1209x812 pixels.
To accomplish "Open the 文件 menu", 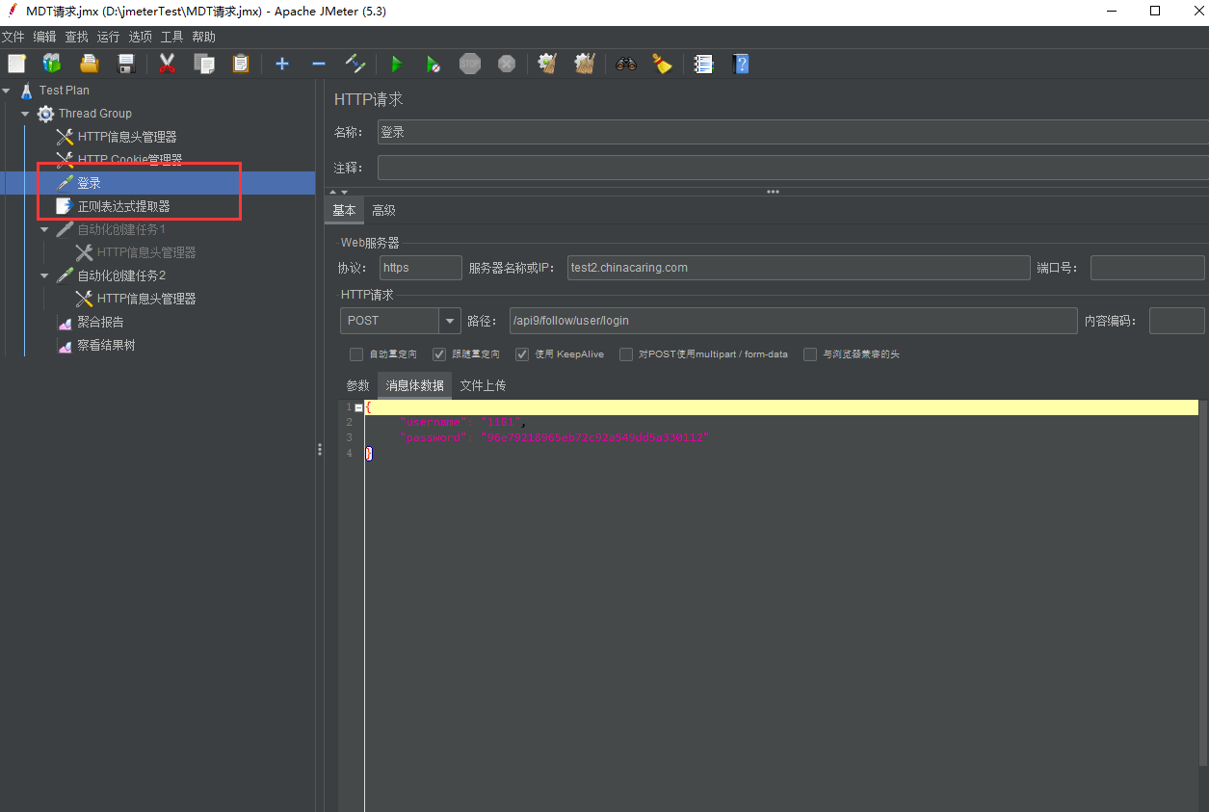I will point(13,37).
